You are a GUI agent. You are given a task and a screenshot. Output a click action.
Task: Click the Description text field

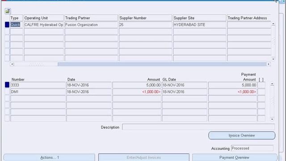(x=198, y=127)
